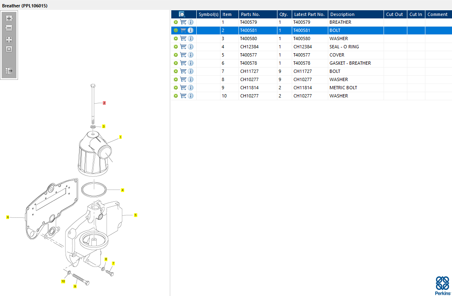Click green gear icon for item 1

pos(175,22)
